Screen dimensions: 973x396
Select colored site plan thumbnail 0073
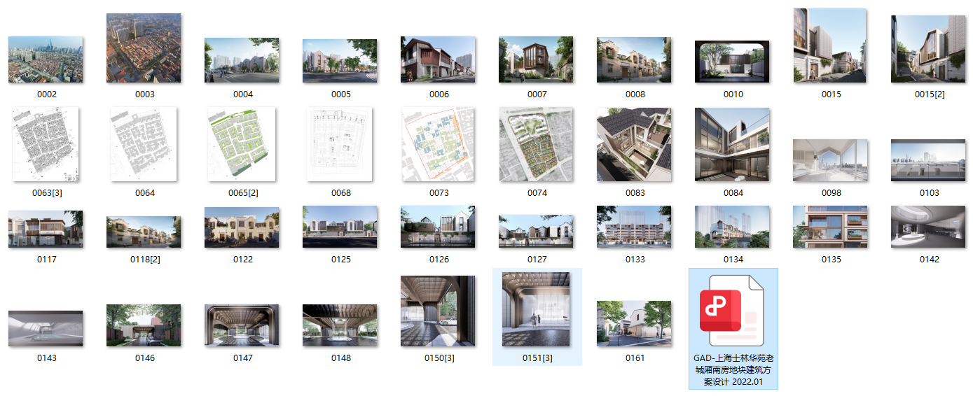[438, 145]
